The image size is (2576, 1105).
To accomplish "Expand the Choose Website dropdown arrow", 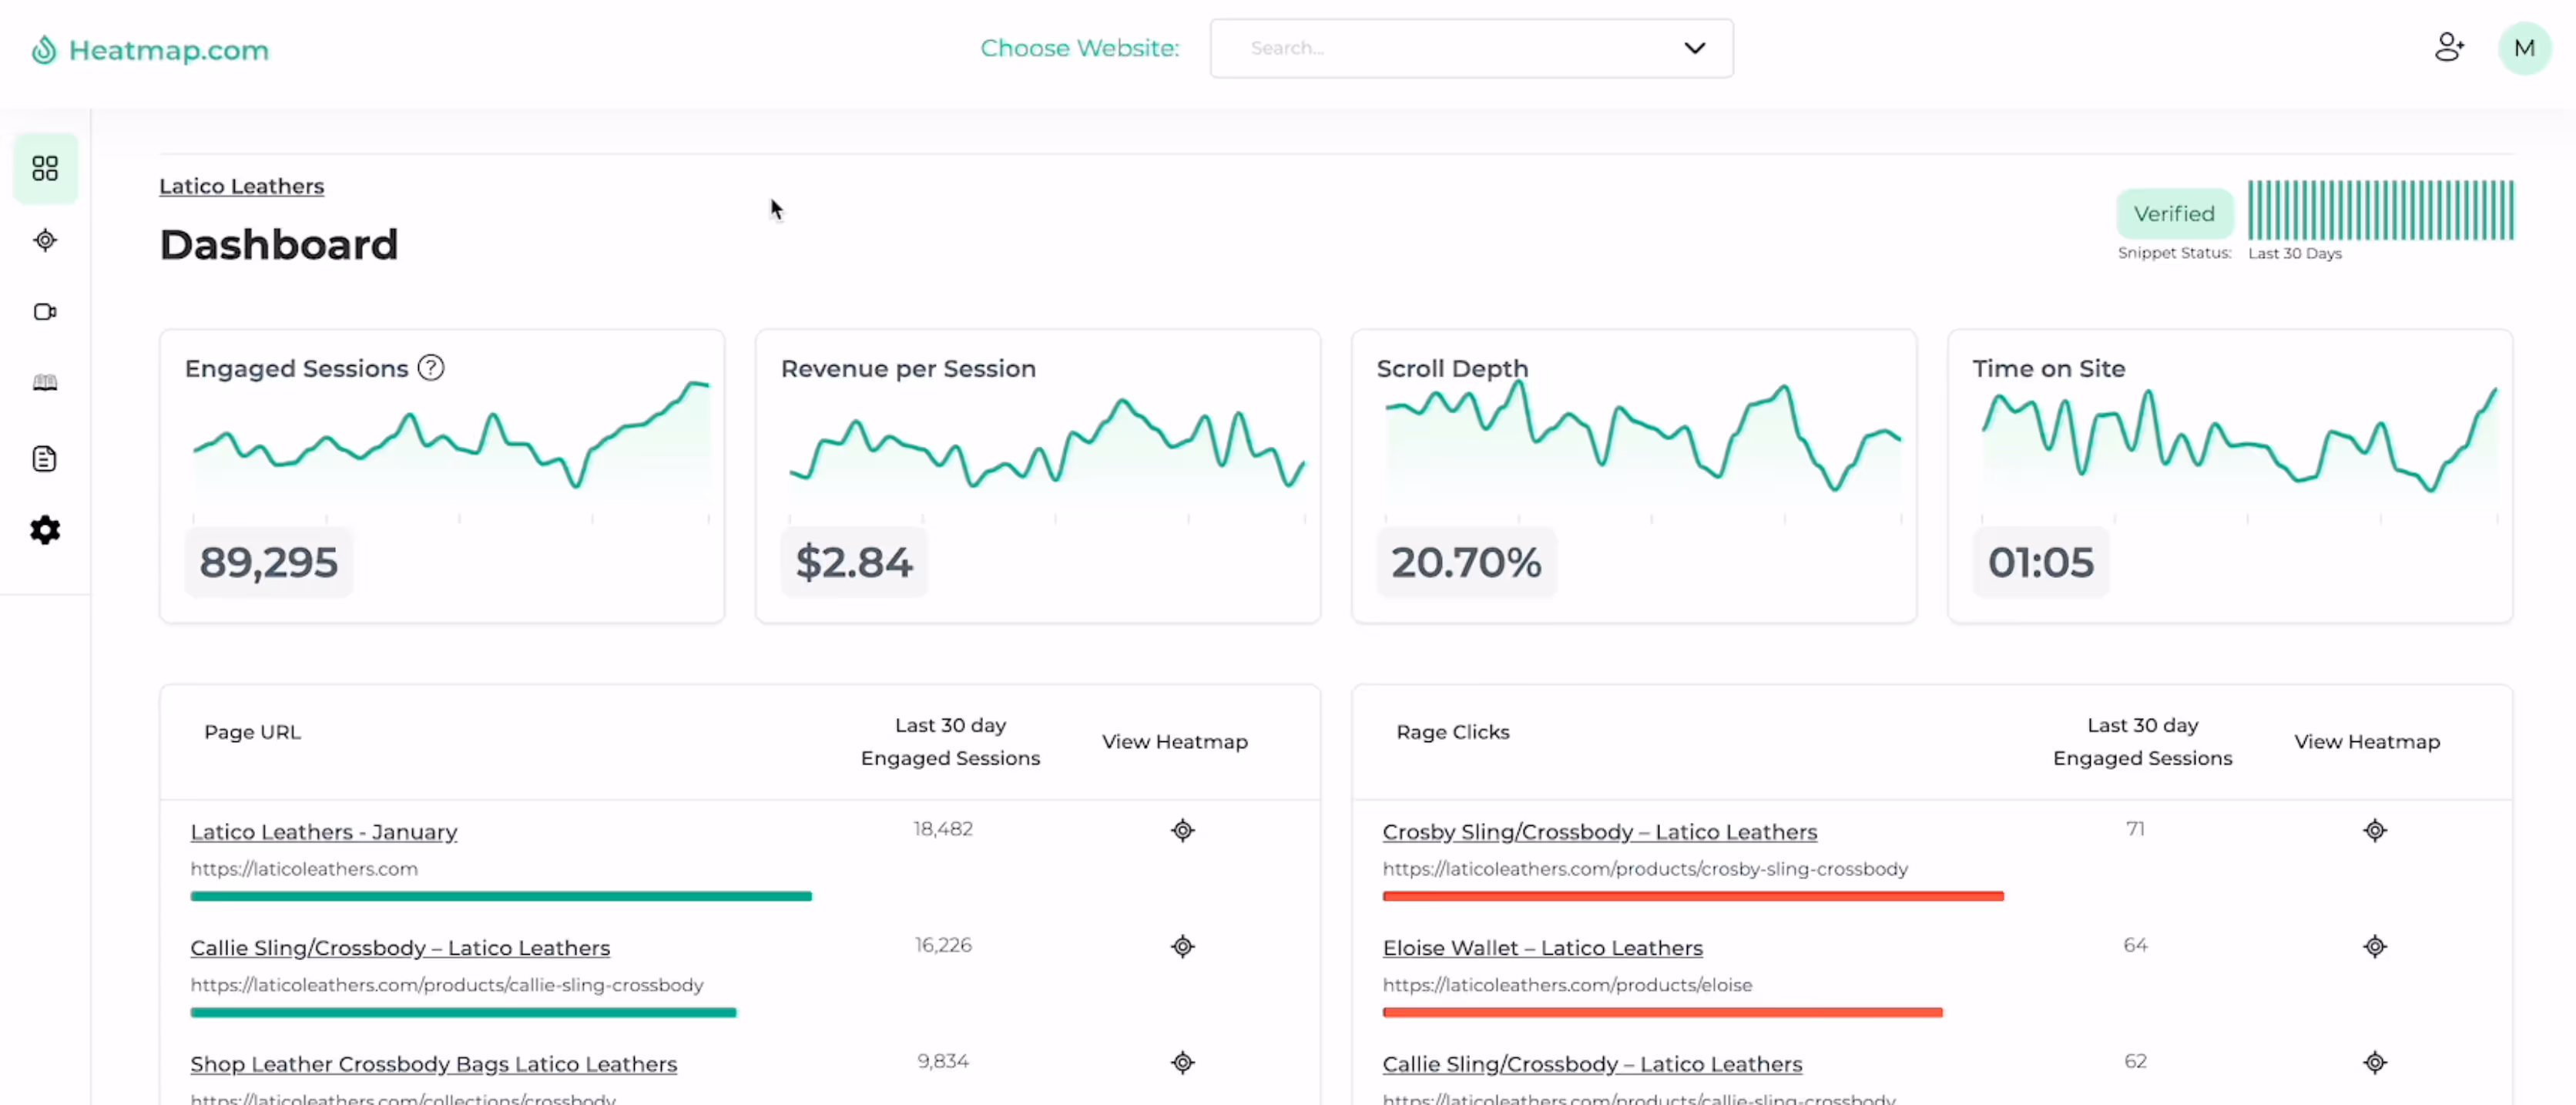I will coord(1694,48).
